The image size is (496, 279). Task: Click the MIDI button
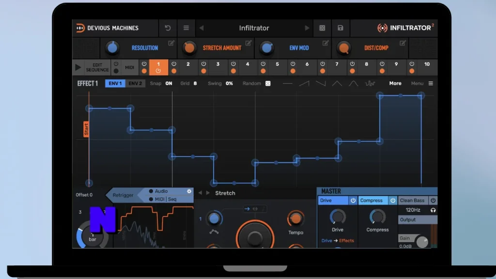tap(129, 67)
